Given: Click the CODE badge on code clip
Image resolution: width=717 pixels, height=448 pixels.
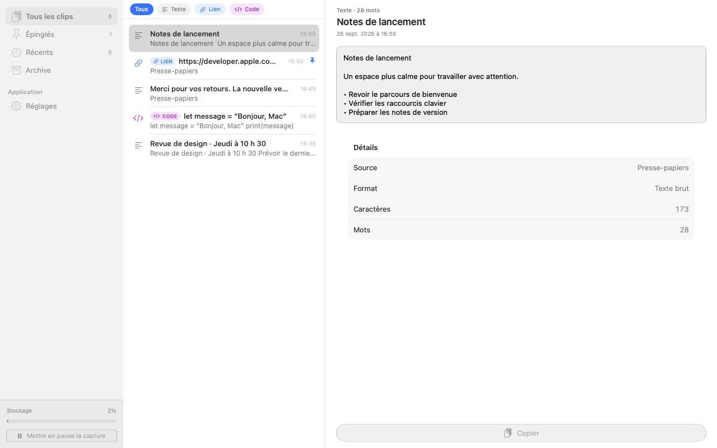Looking at the screenshot, I should tap(165, 116).
